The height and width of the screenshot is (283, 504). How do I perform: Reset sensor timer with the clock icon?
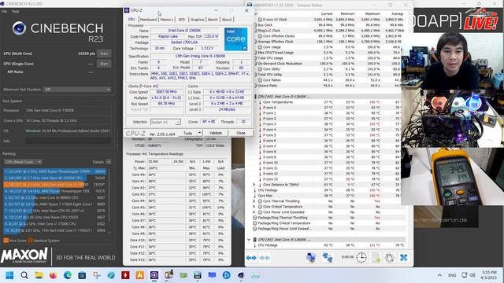pyautogui.click(x=361, y=258)
